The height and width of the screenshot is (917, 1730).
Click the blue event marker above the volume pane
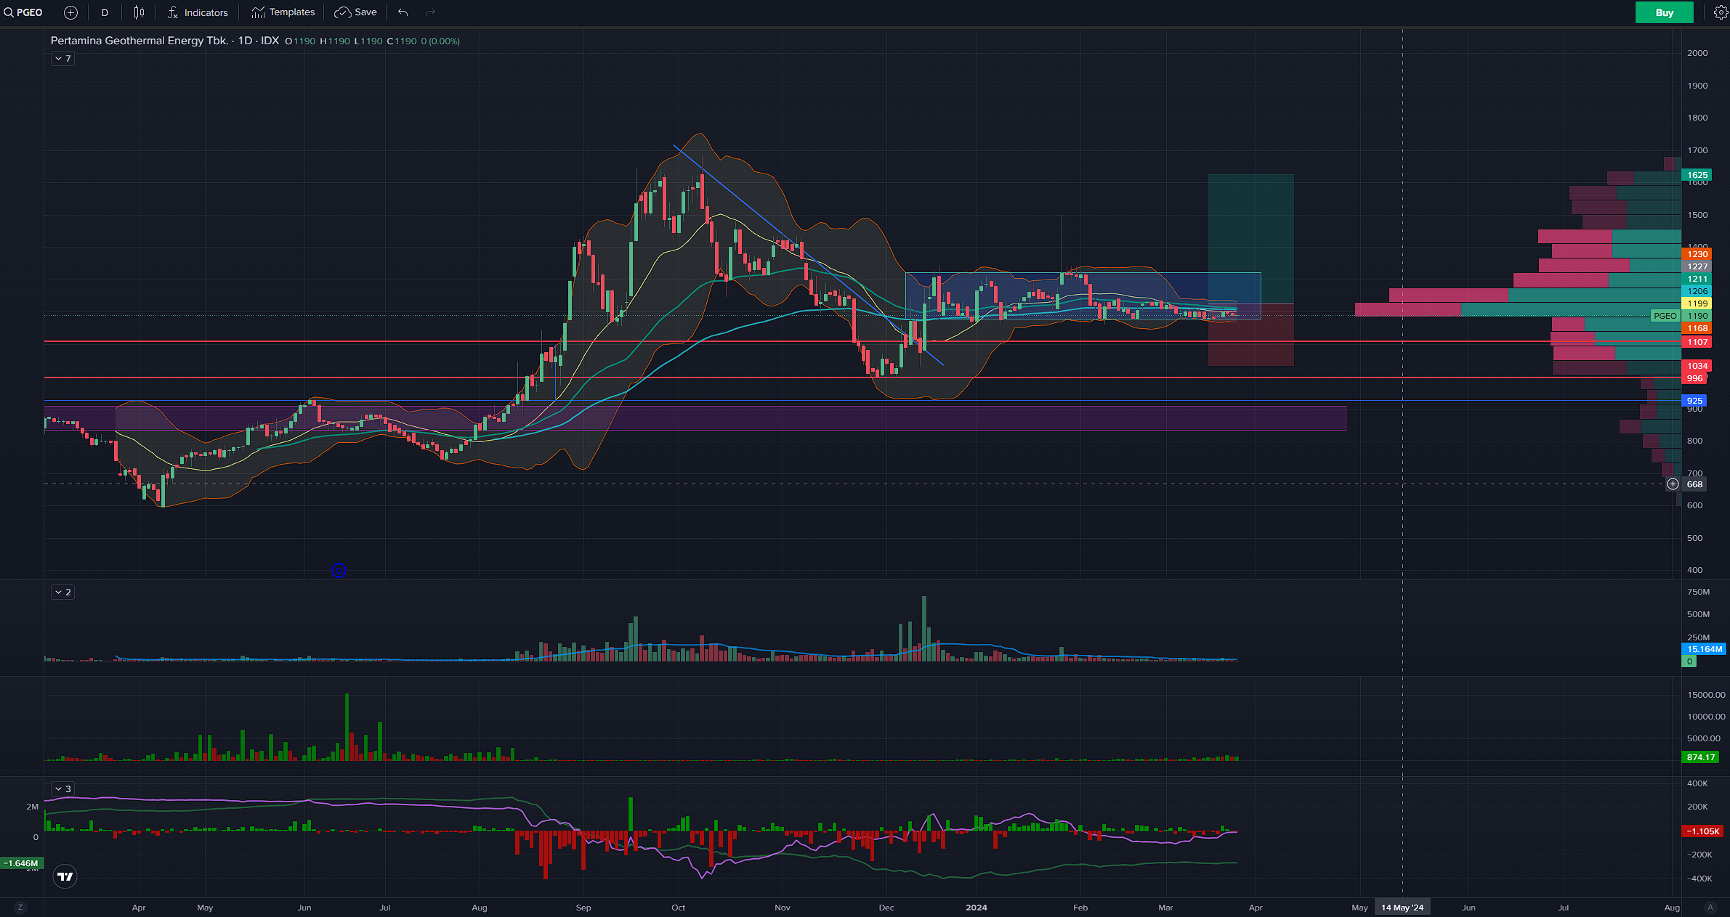click(339, 571)
